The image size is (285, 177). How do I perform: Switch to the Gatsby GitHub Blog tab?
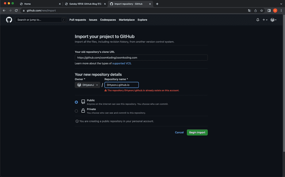pyautogui.click(x=85, y=4)
